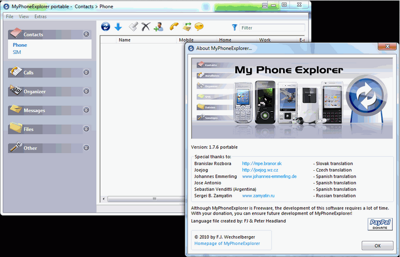Click the blue refresh/sync toolbar icon
Screen dimensions: 400x257
[105, 27]
